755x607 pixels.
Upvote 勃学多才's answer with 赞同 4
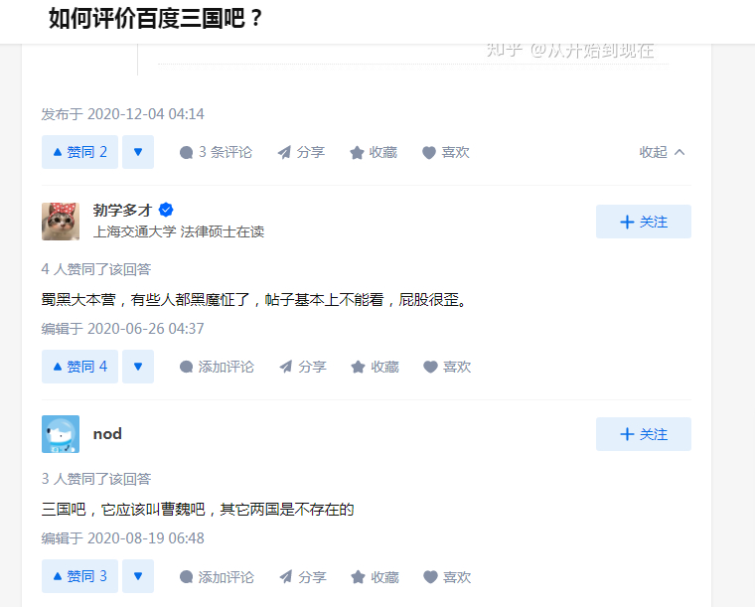[79, 367]
